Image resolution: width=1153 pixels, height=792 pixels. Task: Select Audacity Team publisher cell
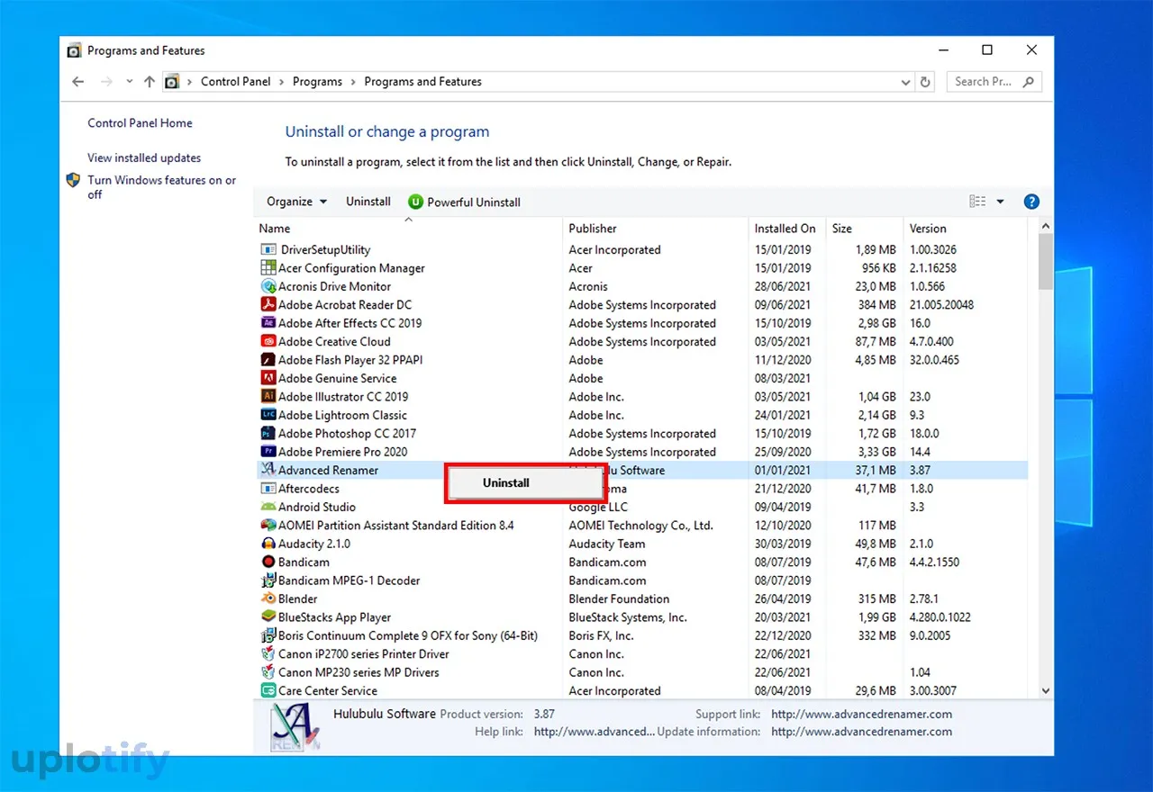click(606, 544)
